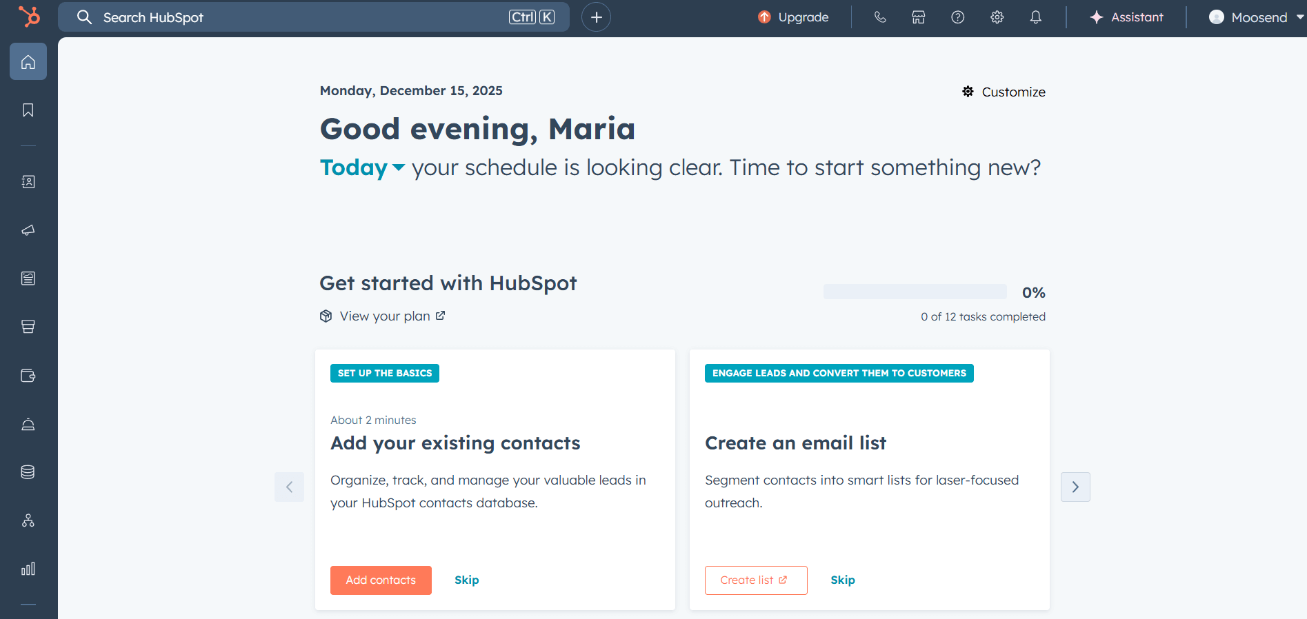Click ENGAGE LEADS AND CONVERT THEM tag

click(839, 373)
